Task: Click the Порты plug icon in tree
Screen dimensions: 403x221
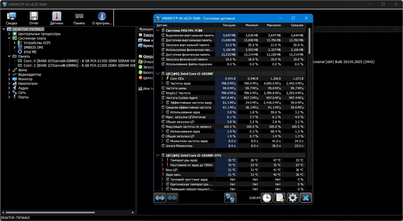Action: coord(15,97)
